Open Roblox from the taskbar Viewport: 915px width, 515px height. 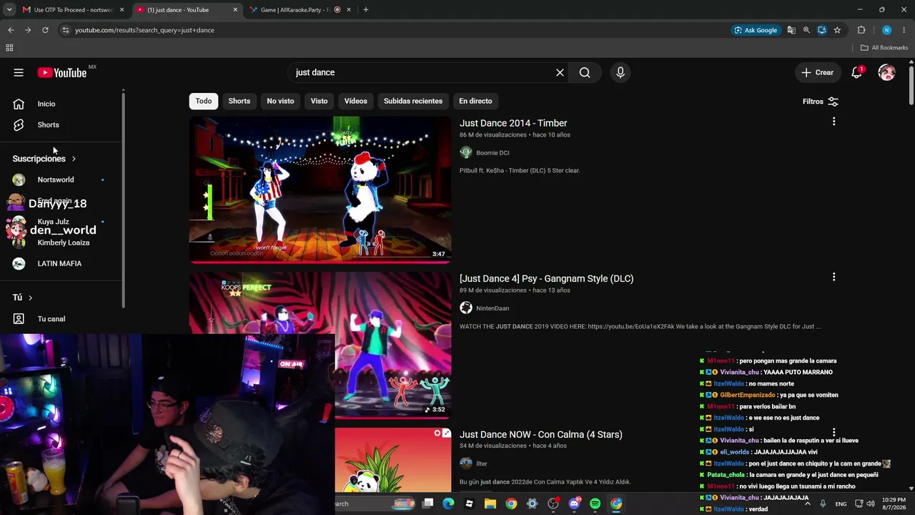[x=469, y=504]
